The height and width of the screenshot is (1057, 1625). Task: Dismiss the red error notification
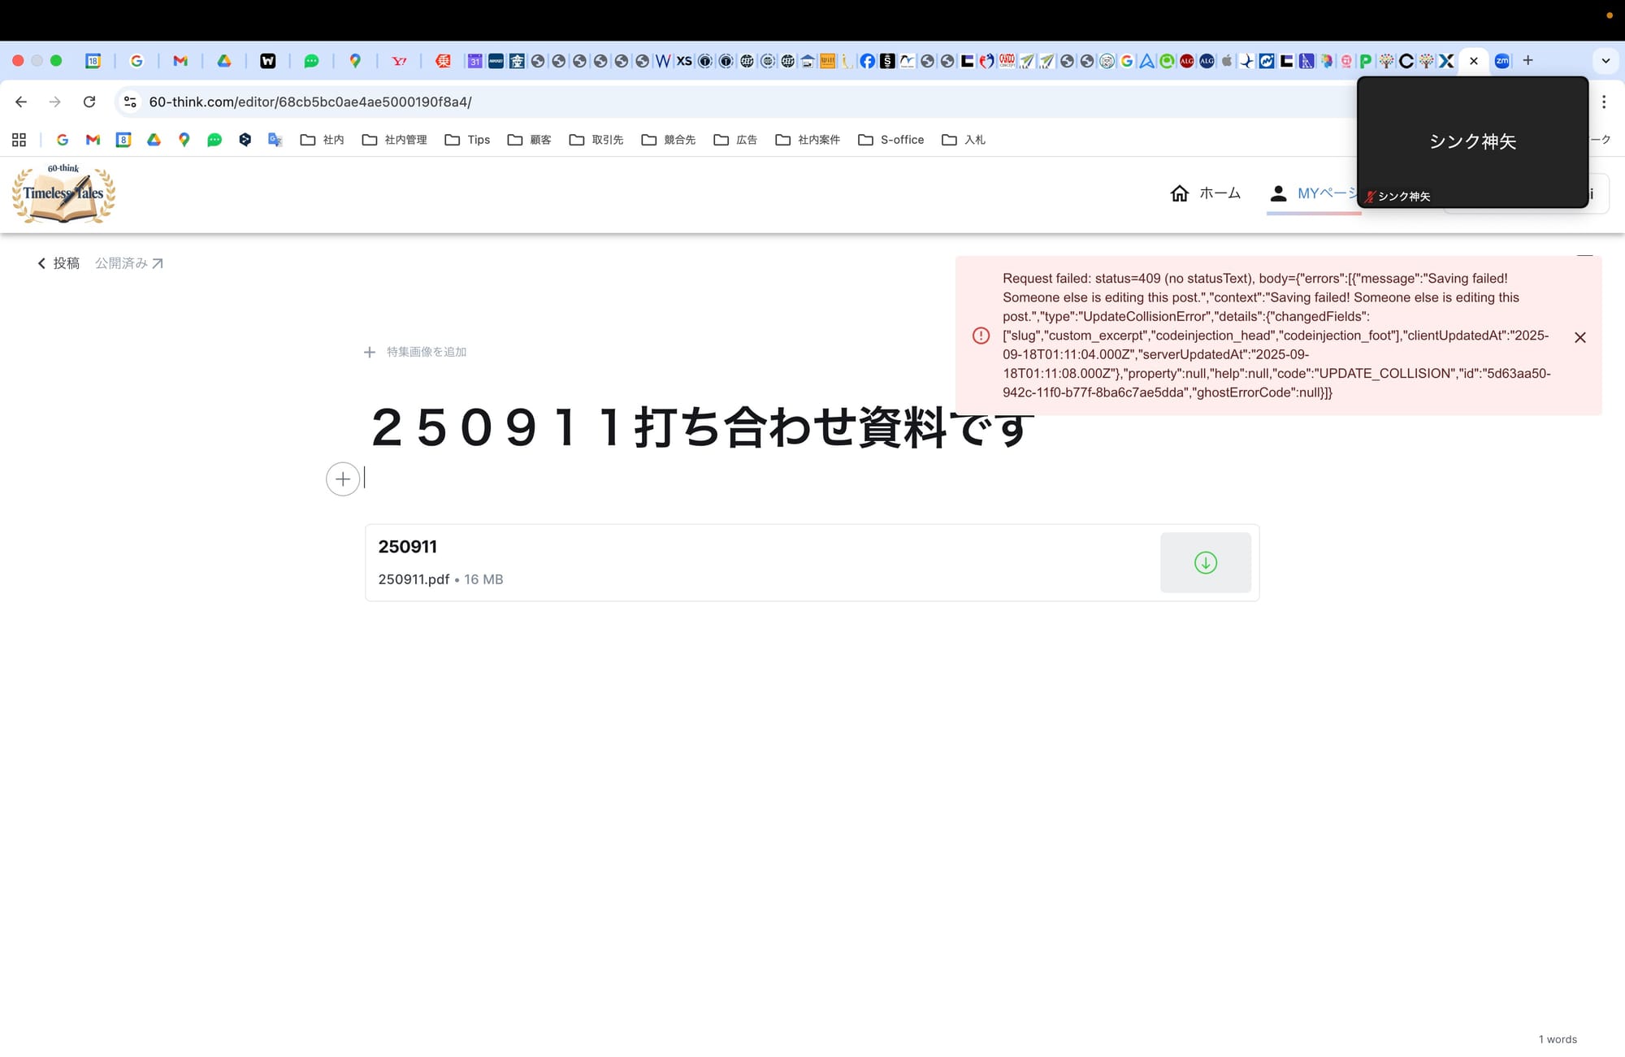[x=1579, y=337]
